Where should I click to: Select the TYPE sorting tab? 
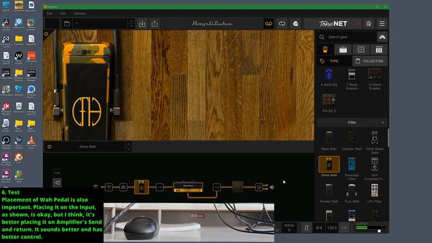click(x=334, y=61)
